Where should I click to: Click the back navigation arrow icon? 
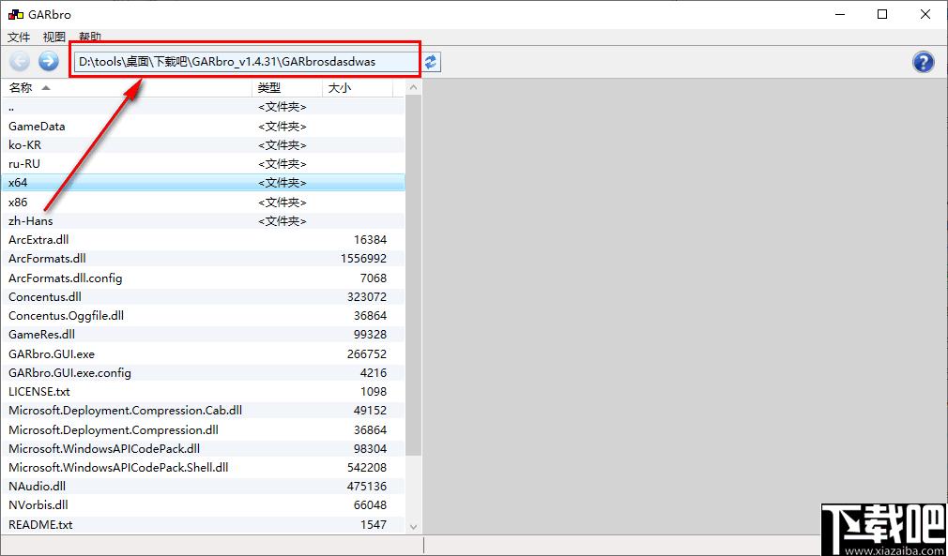20,61
